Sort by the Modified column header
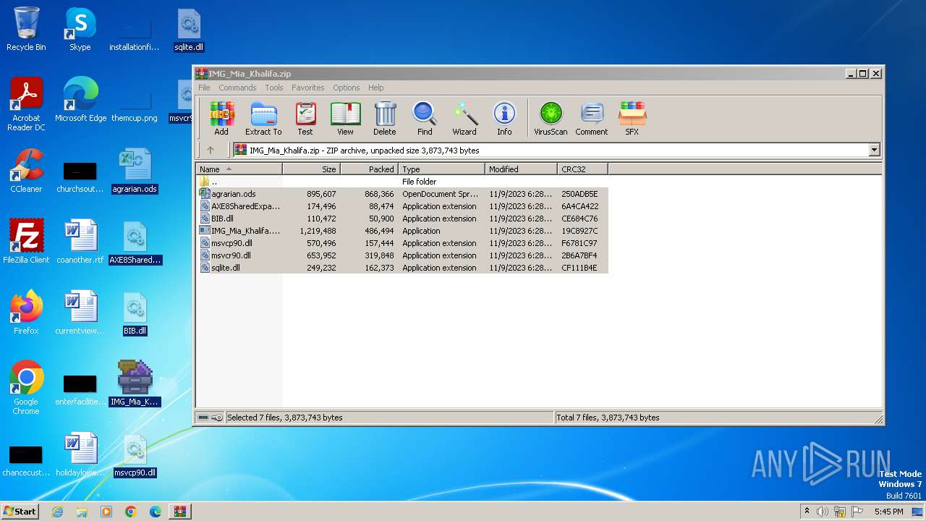Viewport: 926px width, 521px height. tap(521, 169)
